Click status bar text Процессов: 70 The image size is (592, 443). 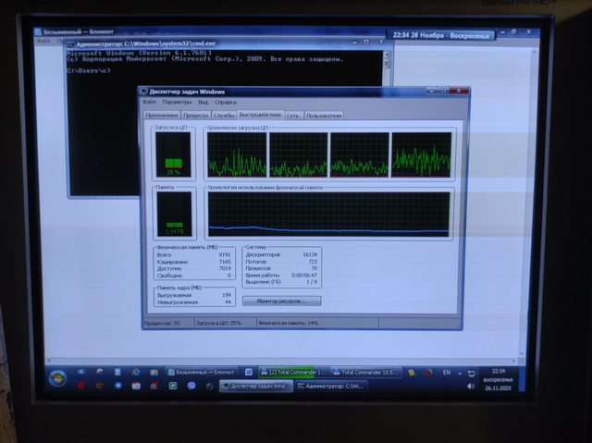click(162, 324)
